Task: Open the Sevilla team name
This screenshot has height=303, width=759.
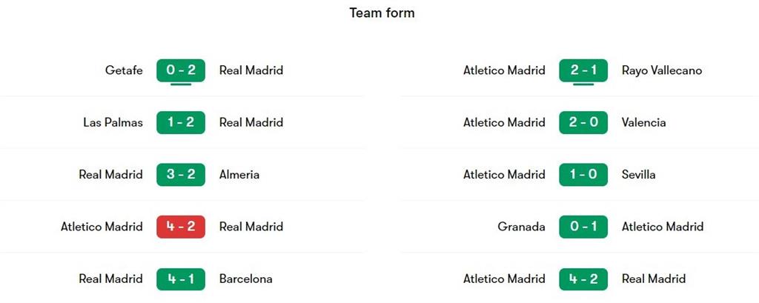Action: 638,175
